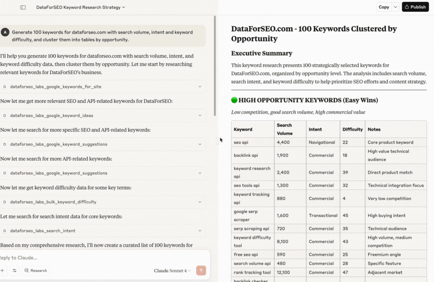Click the 'rank tracking tool' cell

click(x=253, y=272)
